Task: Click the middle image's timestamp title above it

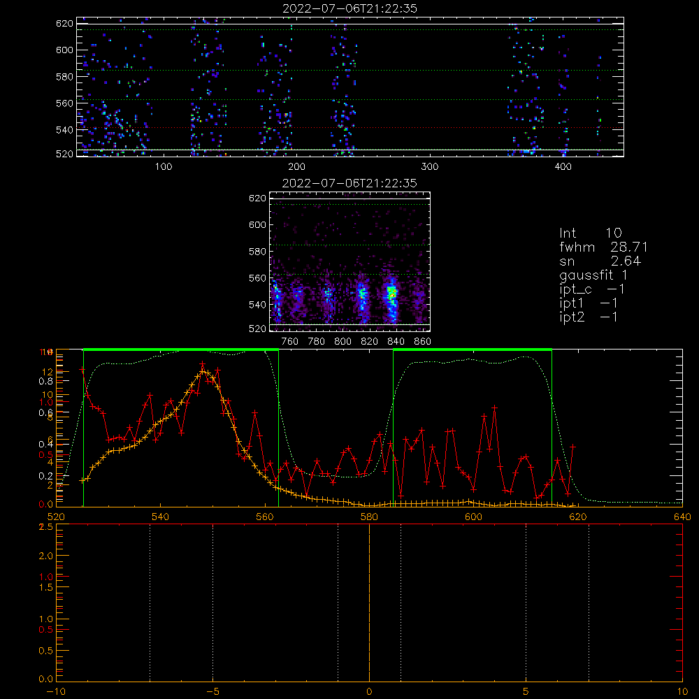Action: tap(349, 183)
